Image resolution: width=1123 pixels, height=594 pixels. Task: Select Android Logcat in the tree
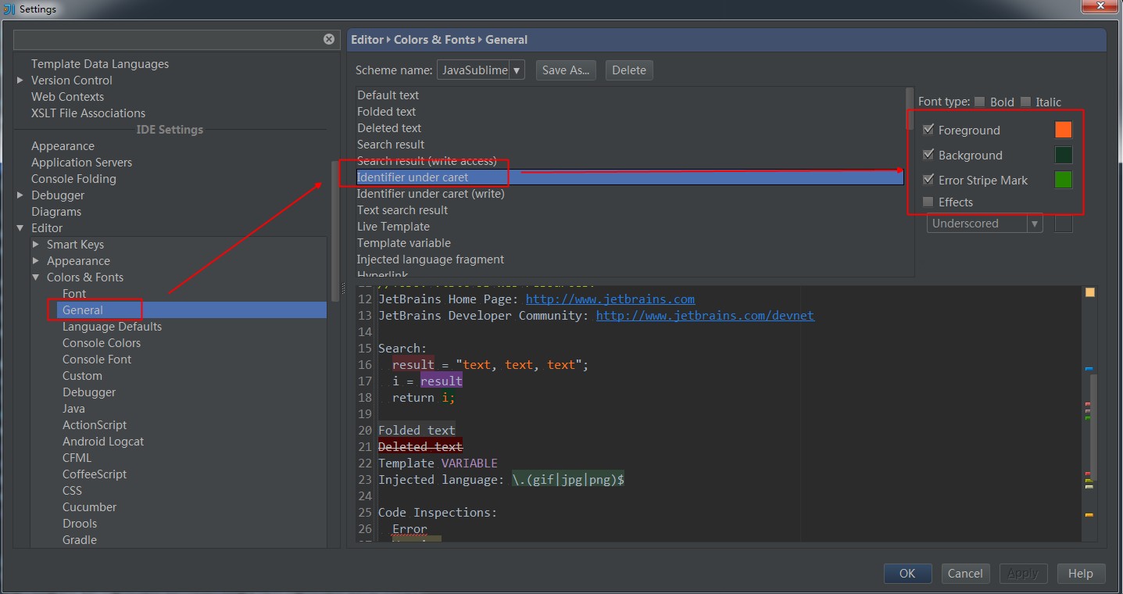click(103, 441)
